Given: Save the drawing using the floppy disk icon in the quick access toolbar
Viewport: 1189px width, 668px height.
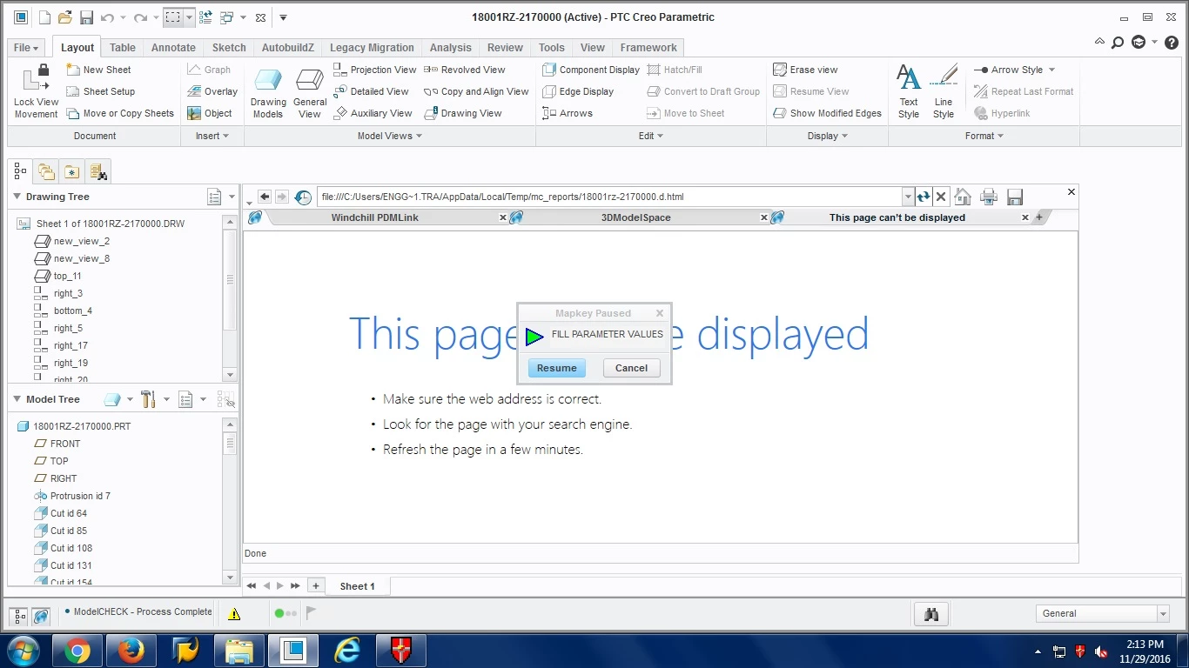Looking at the screenshot, I should (x=86, y=17).
